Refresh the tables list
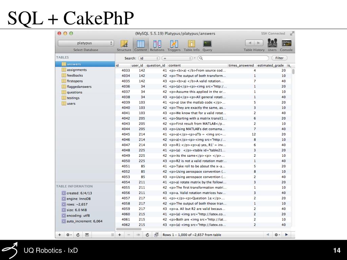347x260 pixels. pos(78,235)
